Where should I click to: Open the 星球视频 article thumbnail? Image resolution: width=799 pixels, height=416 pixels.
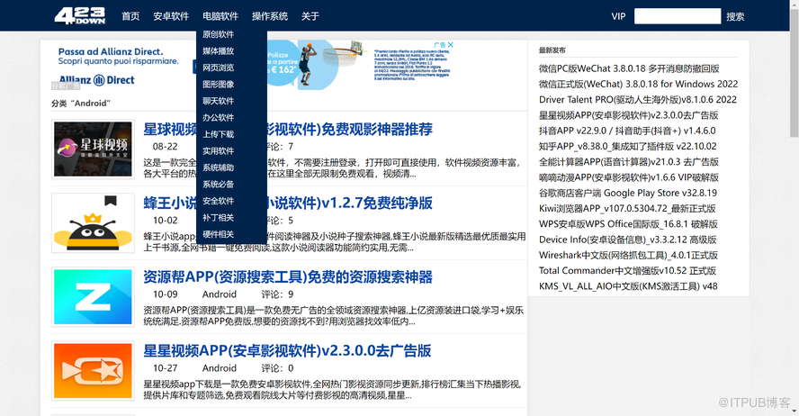coord(93,149)
